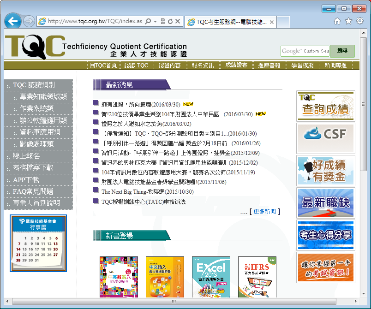Open 新聞專題 in the navigation bar
Screen dimensions: 371x309
[x=335, y=65]
